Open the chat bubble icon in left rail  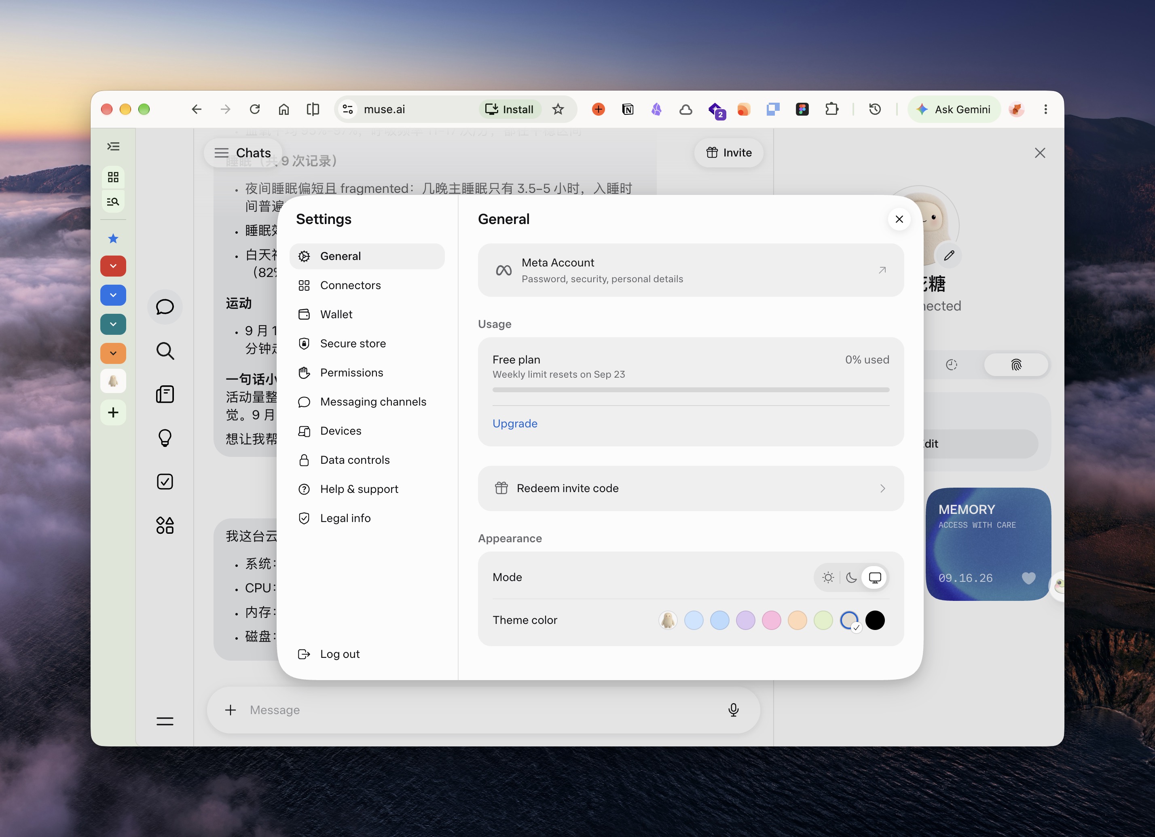click(165, 307)
